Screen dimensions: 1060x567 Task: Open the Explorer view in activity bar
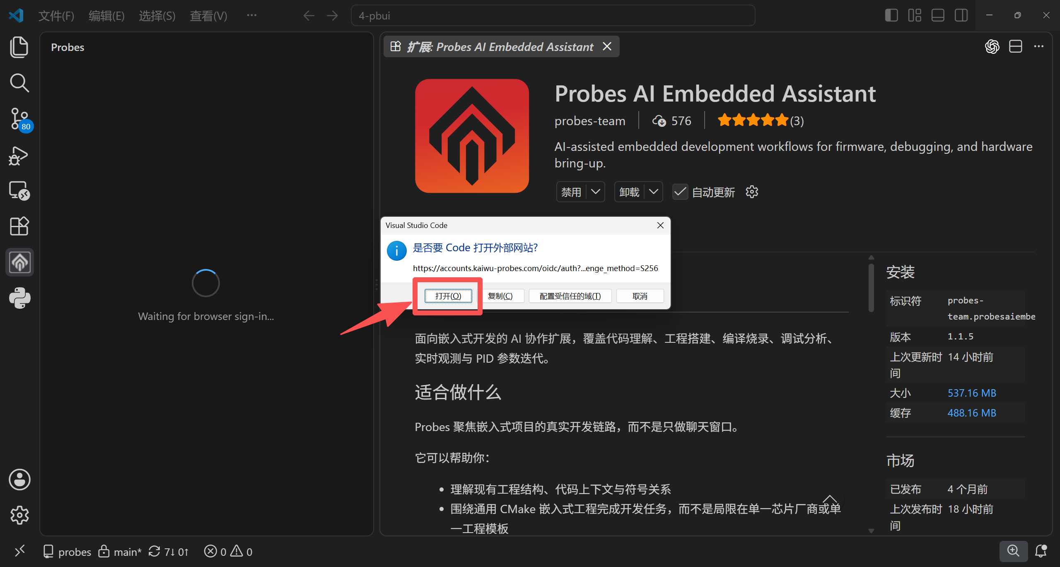19,47
